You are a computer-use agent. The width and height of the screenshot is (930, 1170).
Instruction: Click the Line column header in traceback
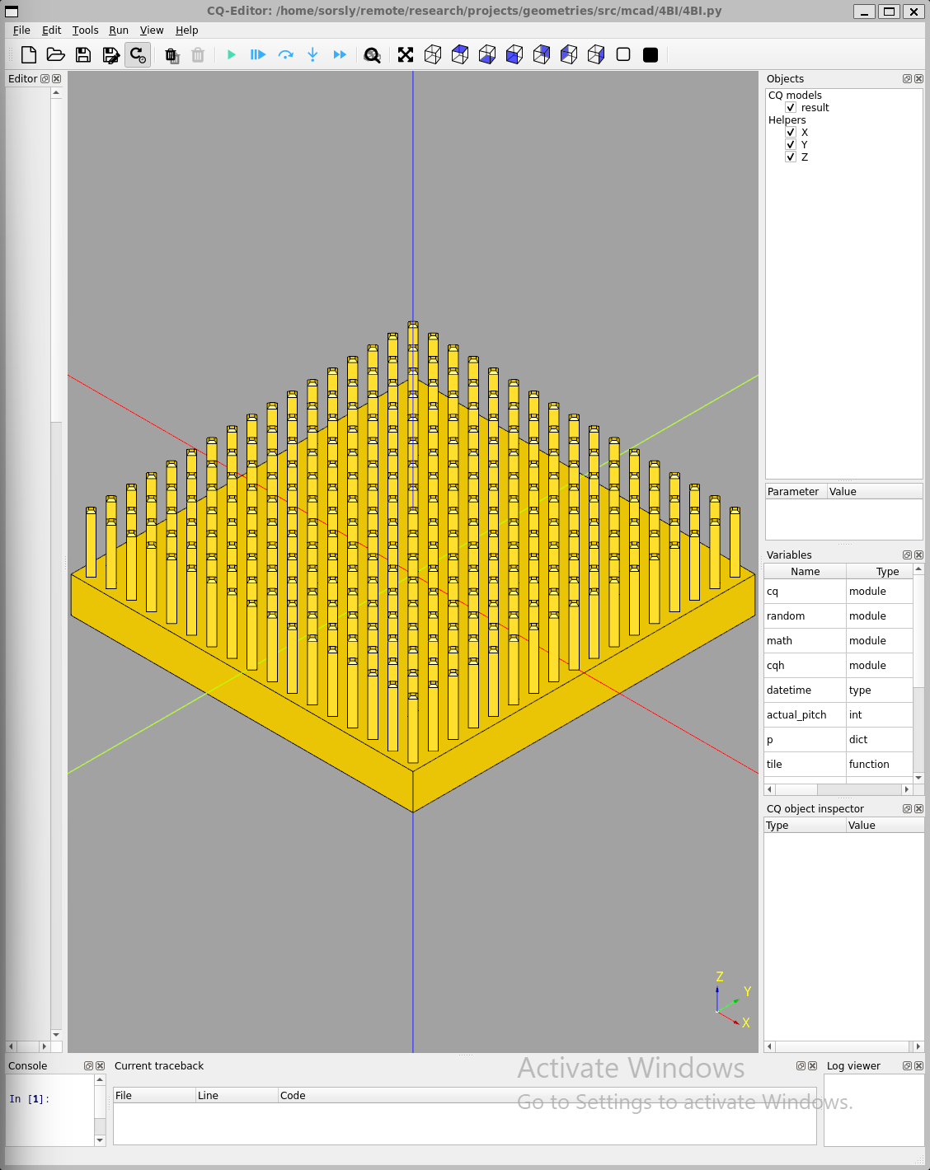click(237, 1096)
